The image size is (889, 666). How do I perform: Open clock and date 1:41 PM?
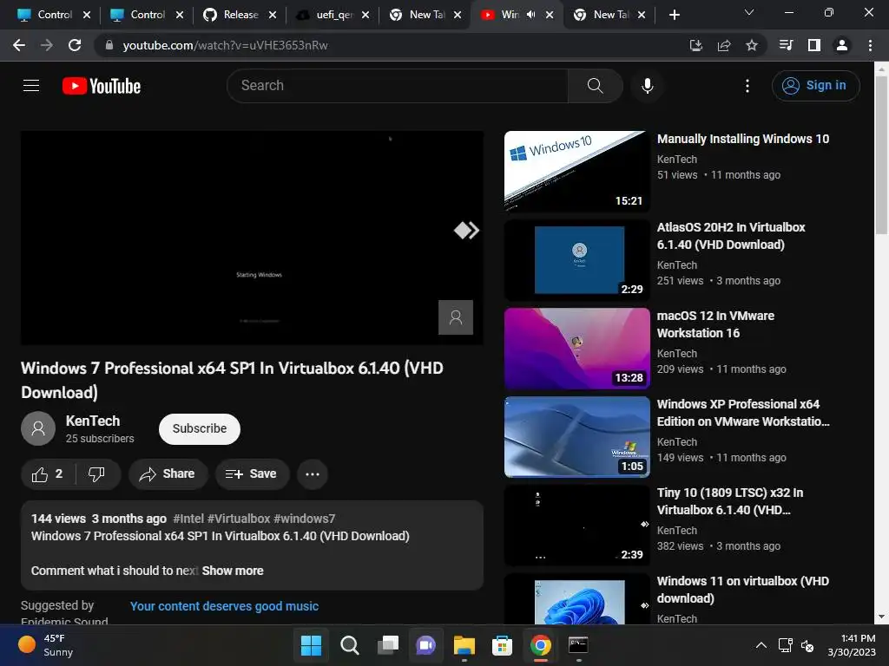[x=852, y=645]
